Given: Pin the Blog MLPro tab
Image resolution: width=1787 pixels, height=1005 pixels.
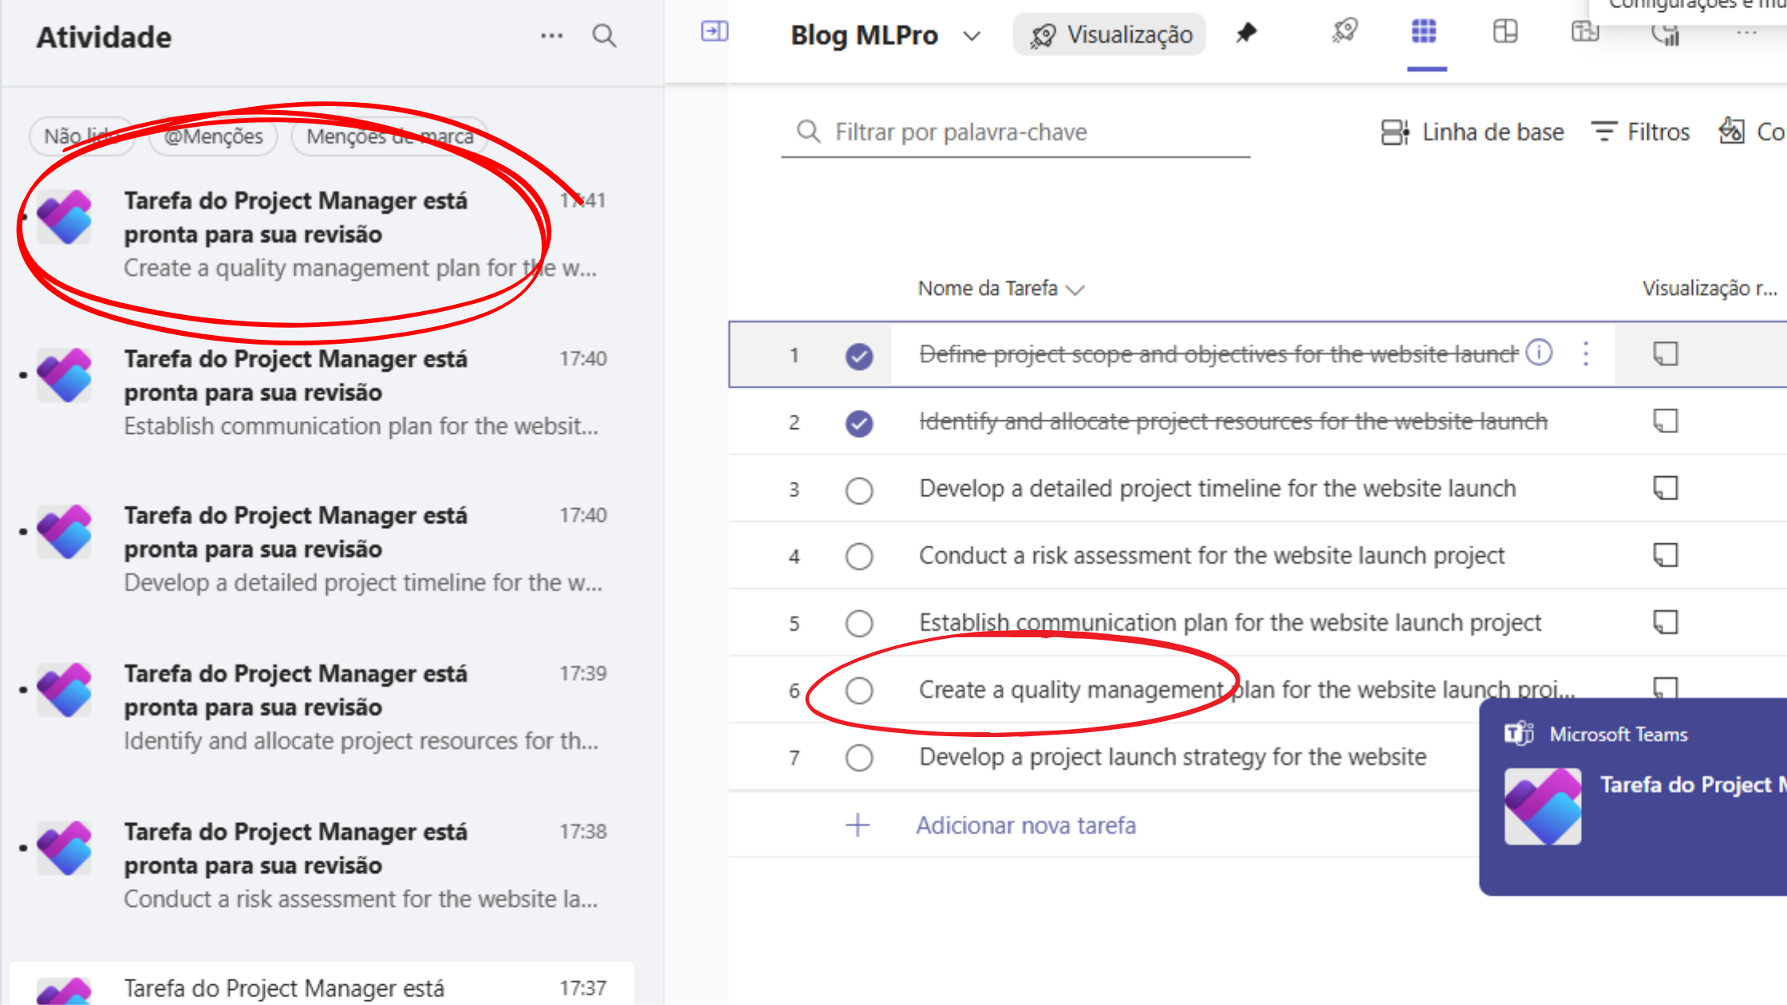Looking at the screenshot, I should (x=1246, y=33).
